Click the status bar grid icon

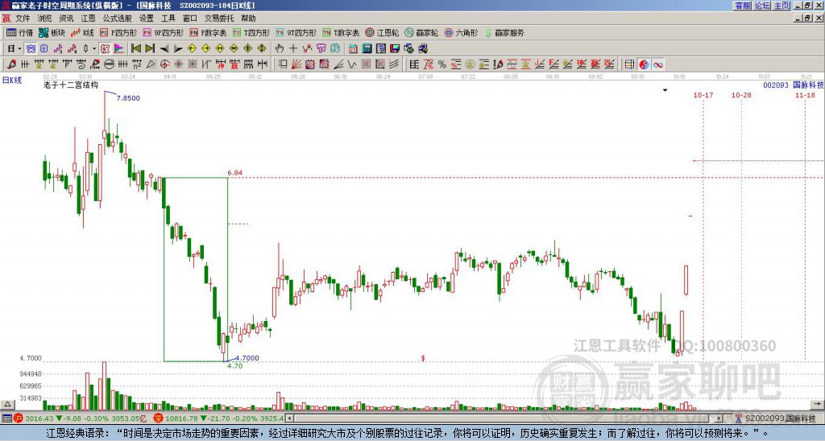pos(6,419)
